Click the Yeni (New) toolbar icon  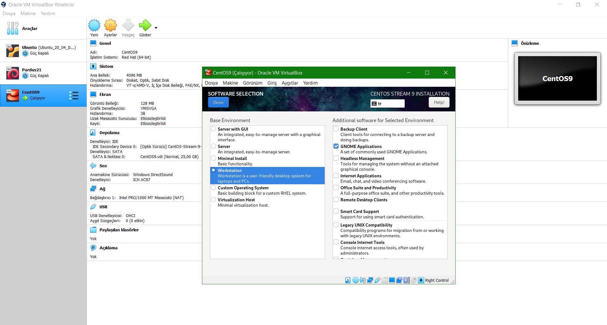click(x=94, y=25)
